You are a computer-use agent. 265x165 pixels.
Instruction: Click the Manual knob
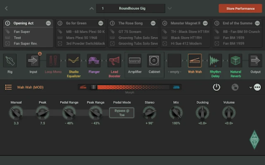click(x=16, y=113)
